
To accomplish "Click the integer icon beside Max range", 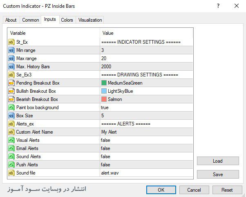I will (11, 58).
